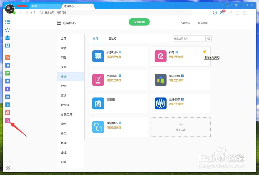Open the 美图王 app

pos(118,103)
